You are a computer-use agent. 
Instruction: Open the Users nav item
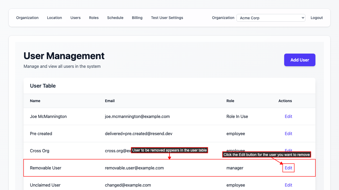pos(75,18)
